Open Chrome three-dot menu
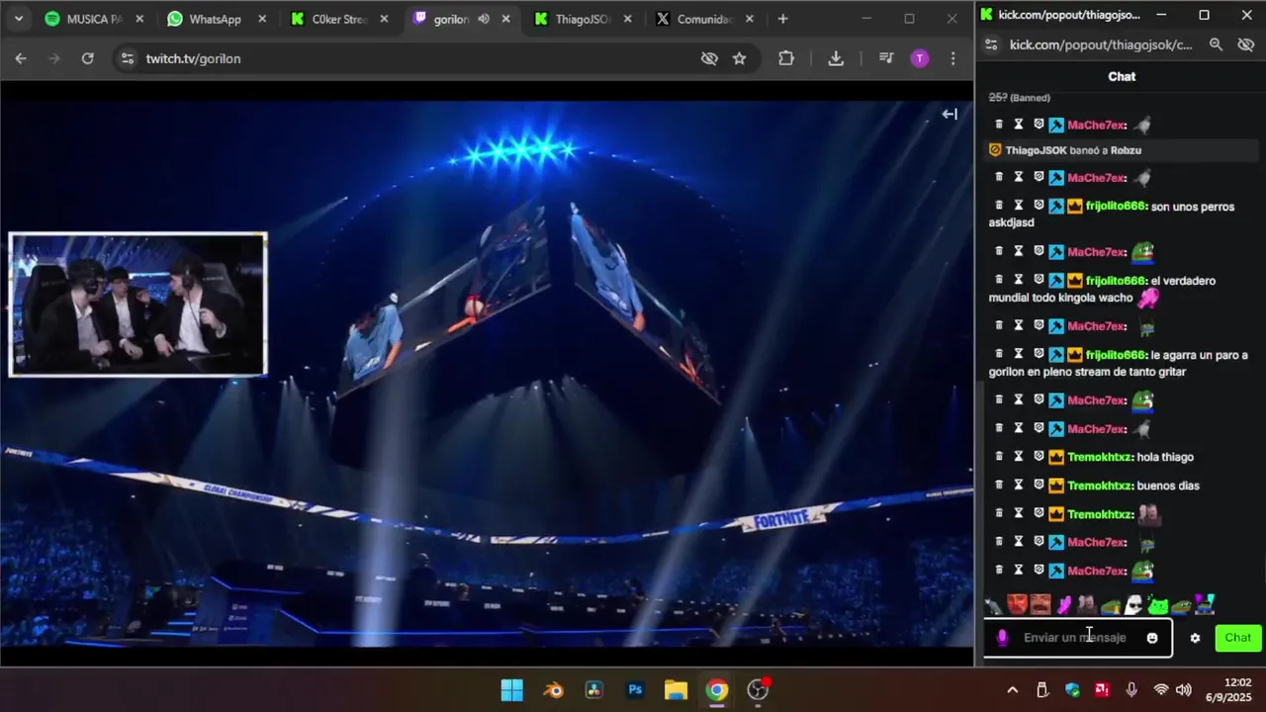This screenshot has height=712, width=1266. tap(953, 58)
